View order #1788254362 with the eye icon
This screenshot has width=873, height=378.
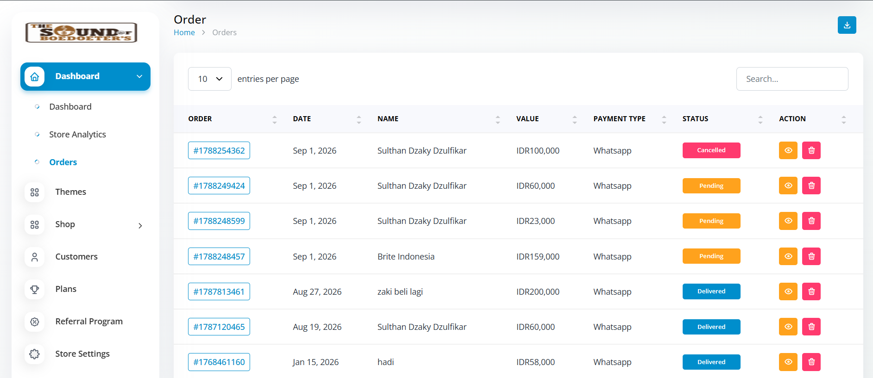pos(788,150)
